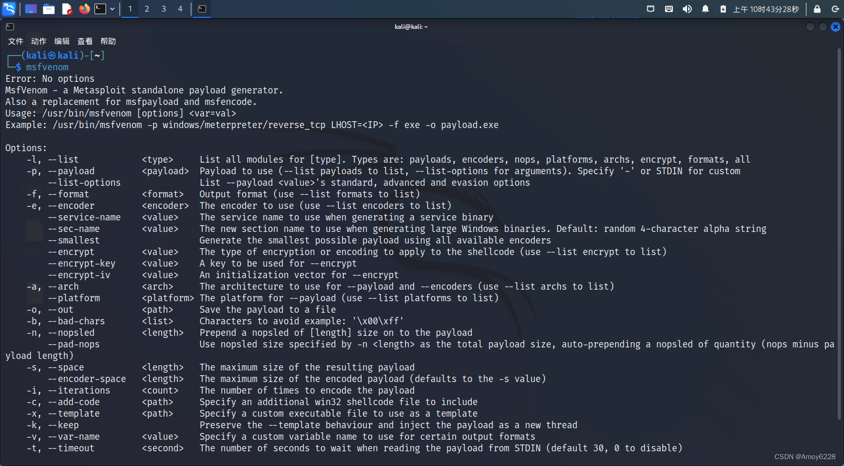
Task: Open the network connection tray icon
Action: [650, 9]
